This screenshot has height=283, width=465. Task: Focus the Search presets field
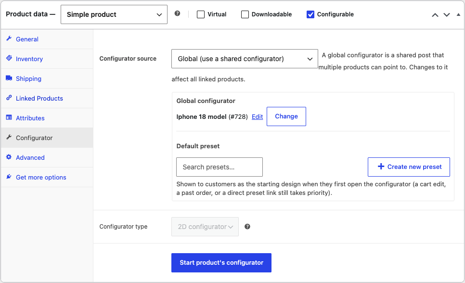(x=220, y=167)
